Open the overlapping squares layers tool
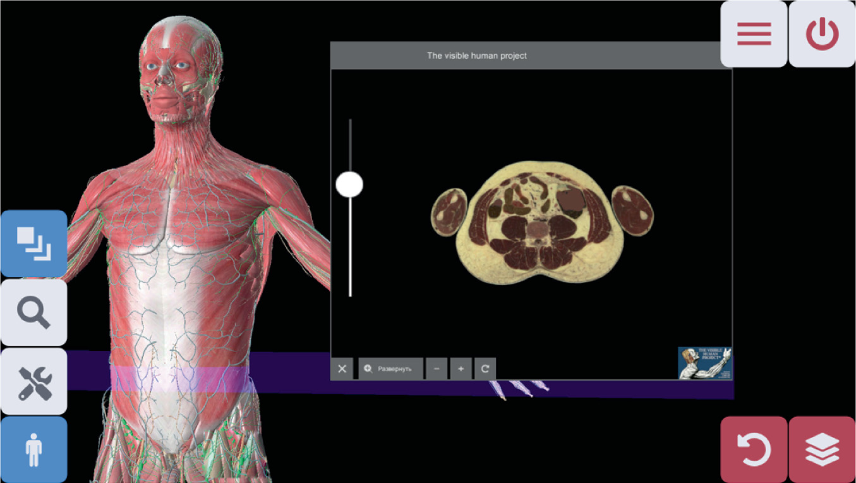Image resolution: width=856 pixels, height=483 pixels. pyautogui.click(x=34, y=243)
